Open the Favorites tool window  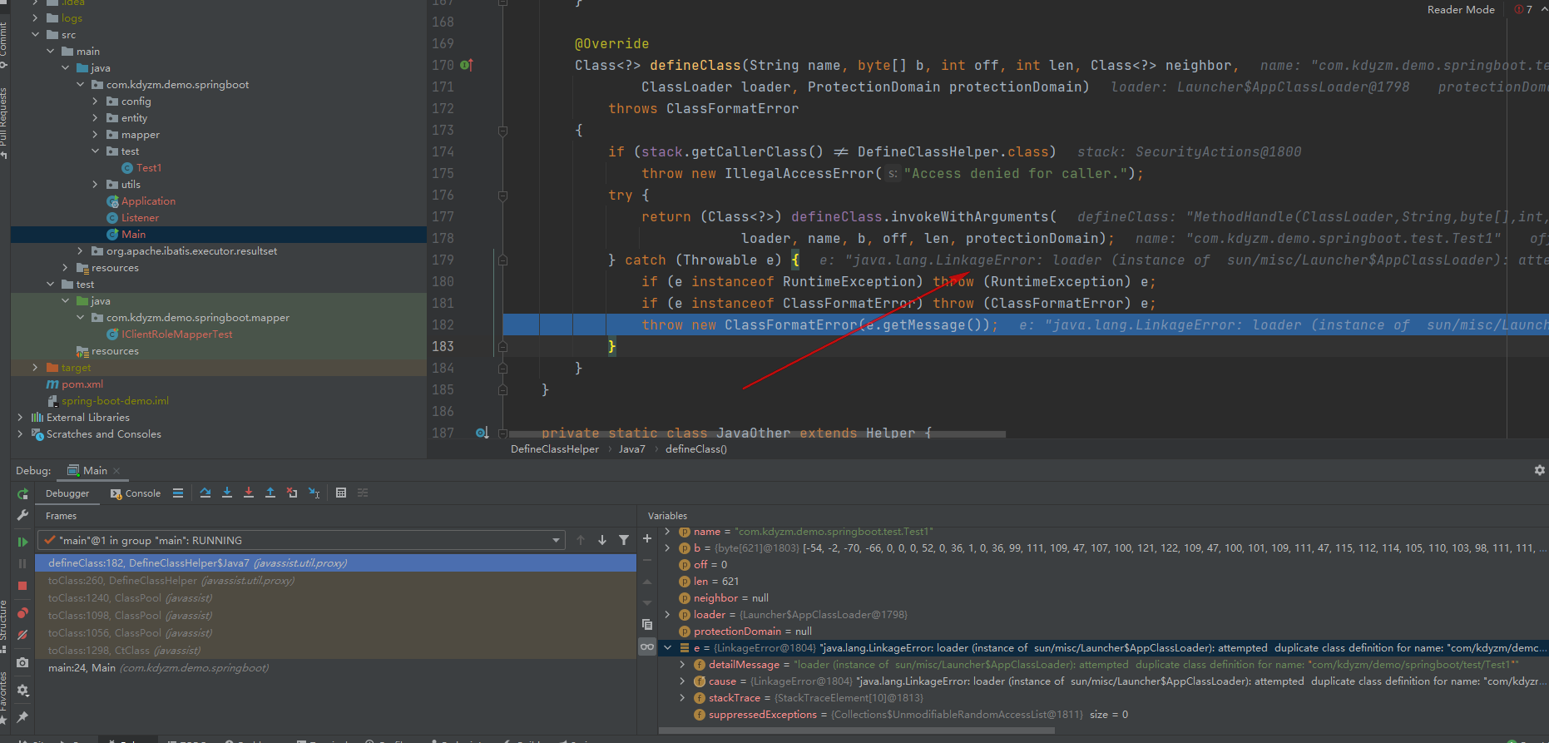pyautogui.click(x=4, y=697)
